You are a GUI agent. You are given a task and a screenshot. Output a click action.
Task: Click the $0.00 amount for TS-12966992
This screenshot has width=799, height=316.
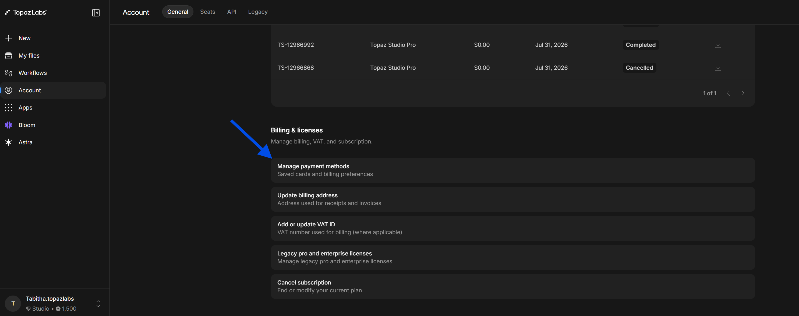(x=482, y=45)
